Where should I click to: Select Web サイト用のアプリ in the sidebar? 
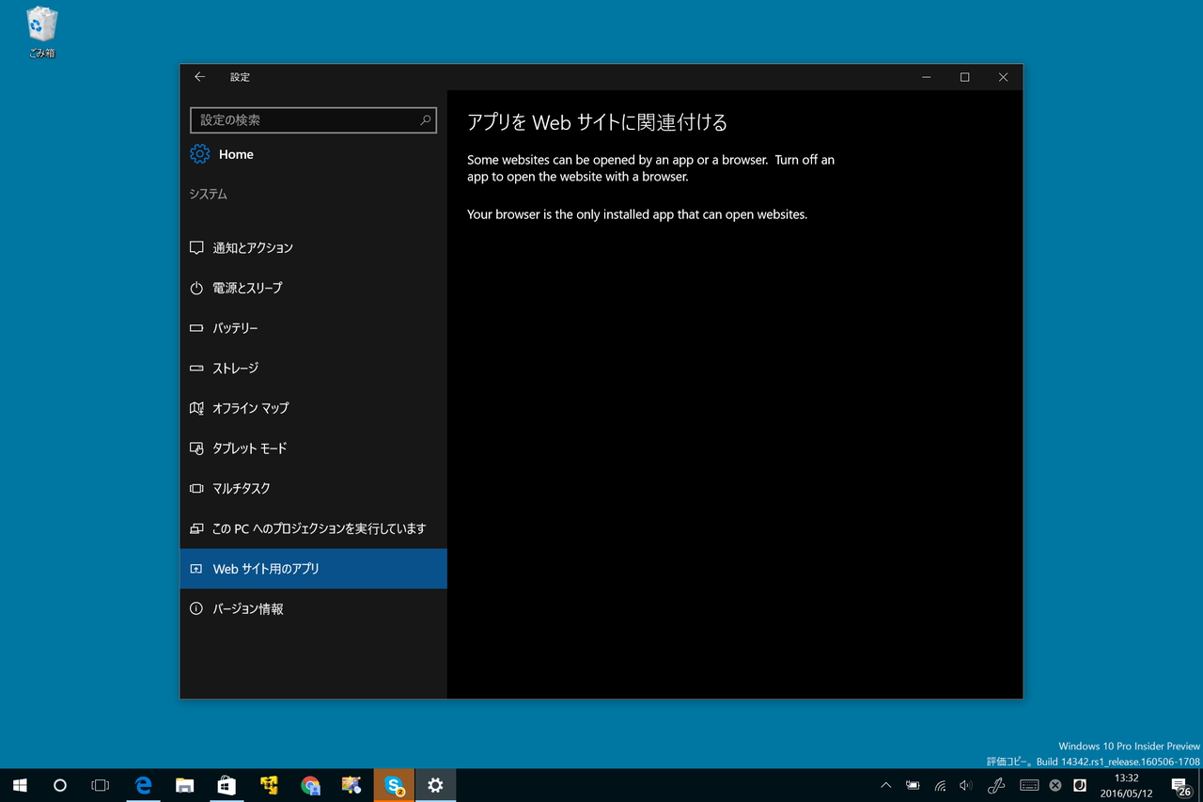313,569
